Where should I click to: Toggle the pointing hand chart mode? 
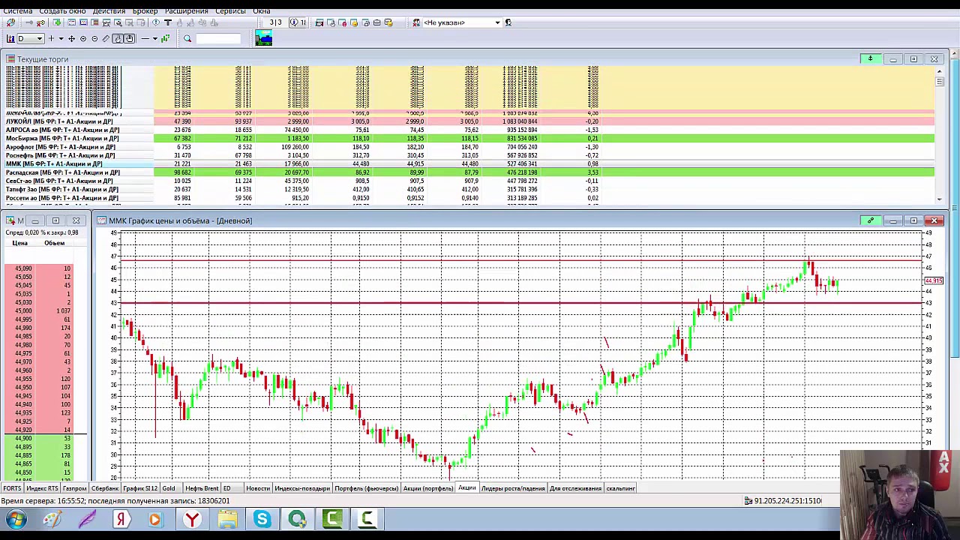click(118, 38)
